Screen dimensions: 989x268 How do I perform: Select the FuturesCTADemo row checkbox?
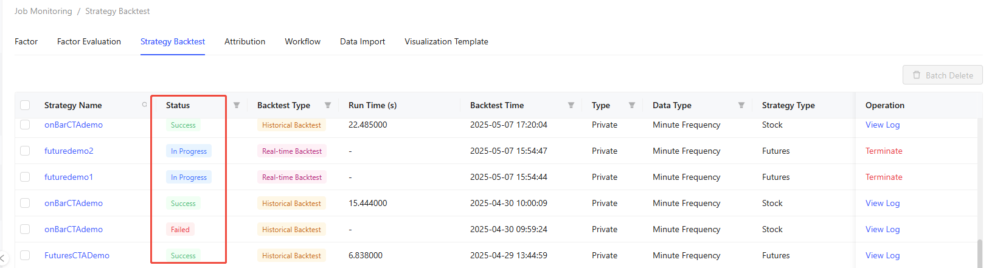tap(25, 255)
